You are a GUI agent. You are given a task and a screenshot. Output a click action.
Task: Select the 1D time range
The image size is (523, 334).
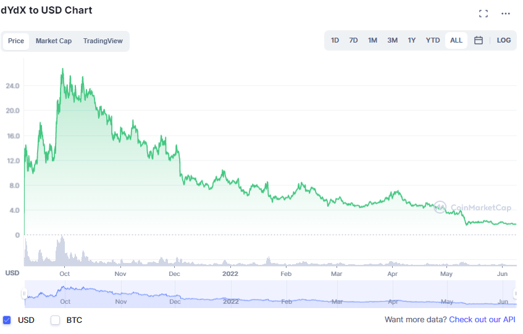335,40
